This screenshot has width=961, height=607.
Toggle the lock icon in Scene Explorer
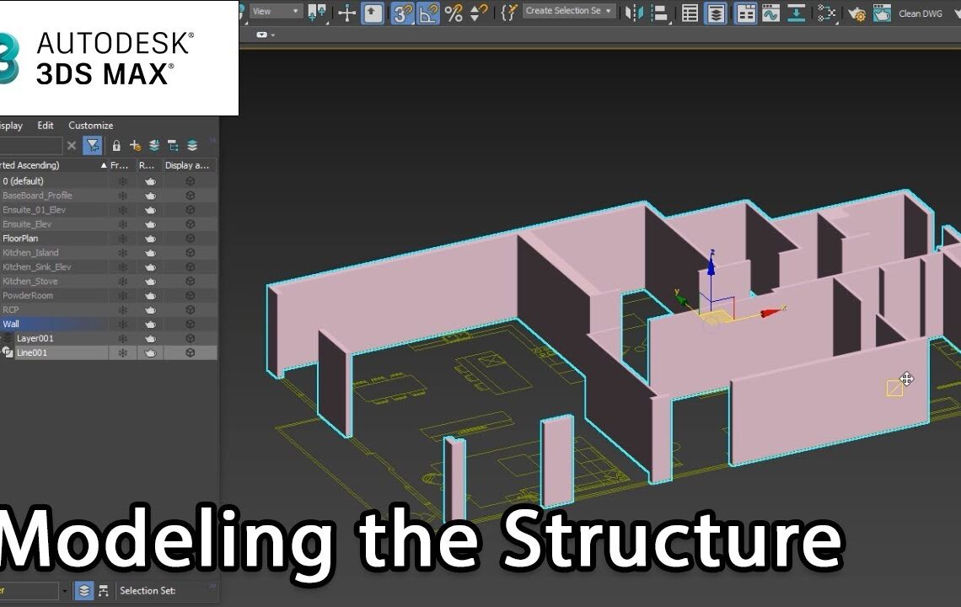point(116,145)
